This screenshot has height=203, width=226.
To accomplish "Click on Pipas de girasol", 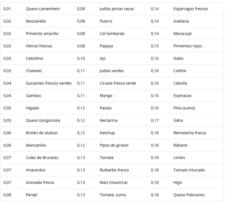I will [x=114, y=145].
